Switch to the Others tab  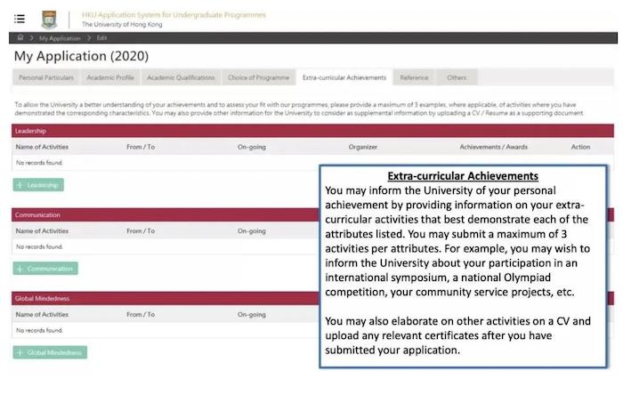click(x=457, y=78)
